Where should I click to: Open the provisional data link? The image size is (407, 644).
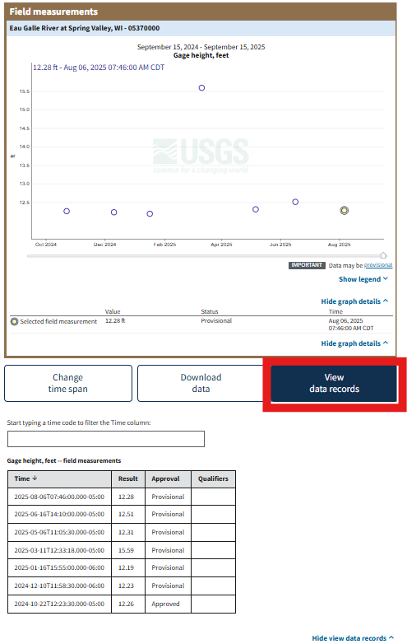378,265
